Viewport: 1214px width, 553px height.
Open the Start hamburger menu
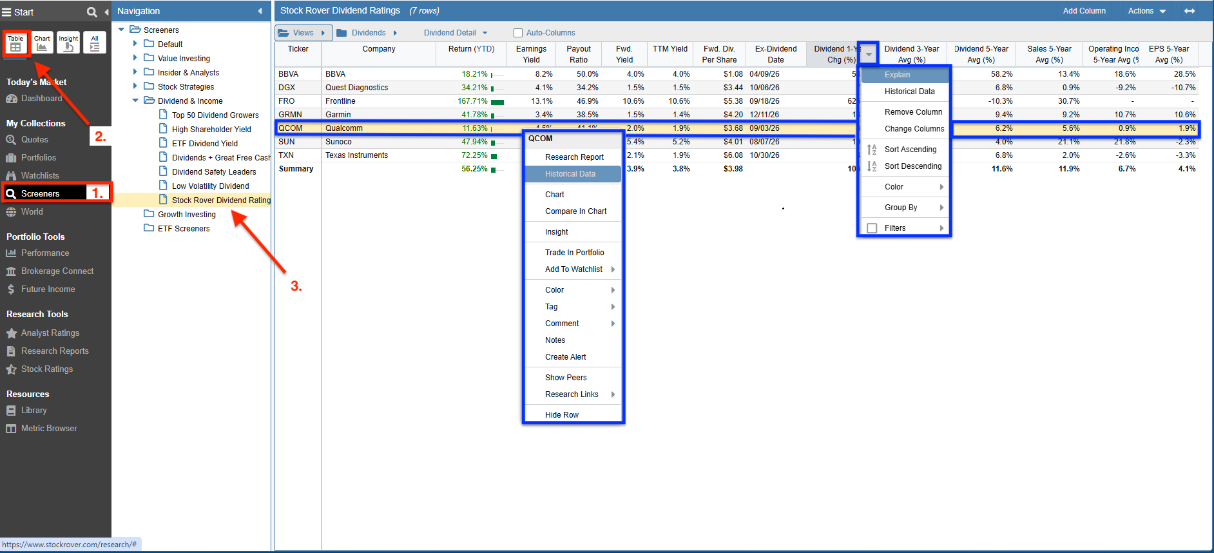(x=7, y=12)
